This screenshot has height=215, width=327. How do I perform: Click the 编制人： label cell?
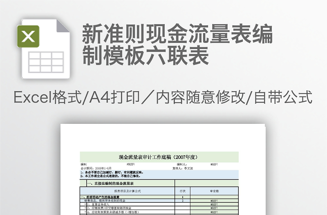(x=182, y=165)
